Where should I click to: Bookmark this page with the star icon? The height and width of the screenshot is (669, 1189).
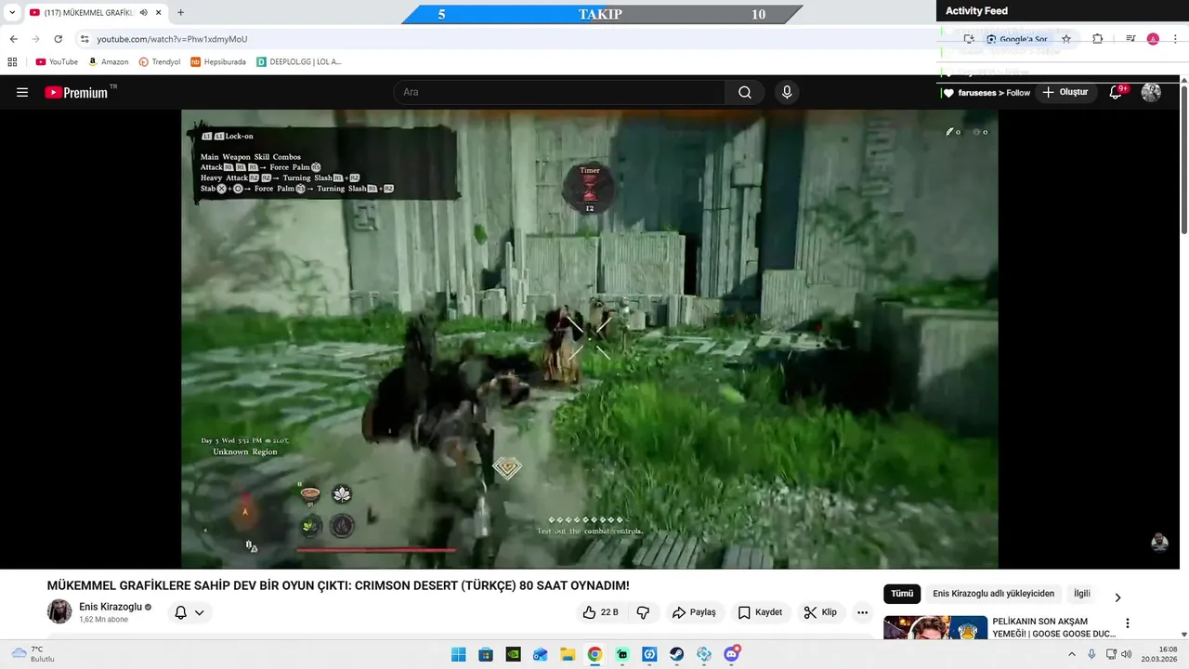click(x=1066, y=39)
